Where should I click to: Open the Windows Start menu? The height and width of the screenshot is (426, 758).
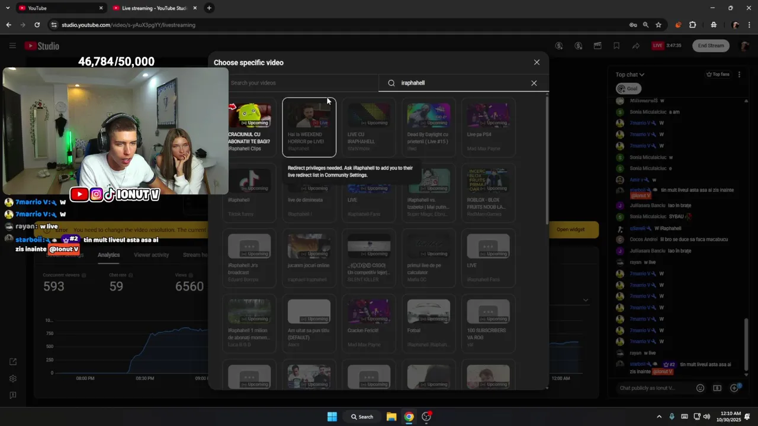pyautogui.click(x=332, y=417)
